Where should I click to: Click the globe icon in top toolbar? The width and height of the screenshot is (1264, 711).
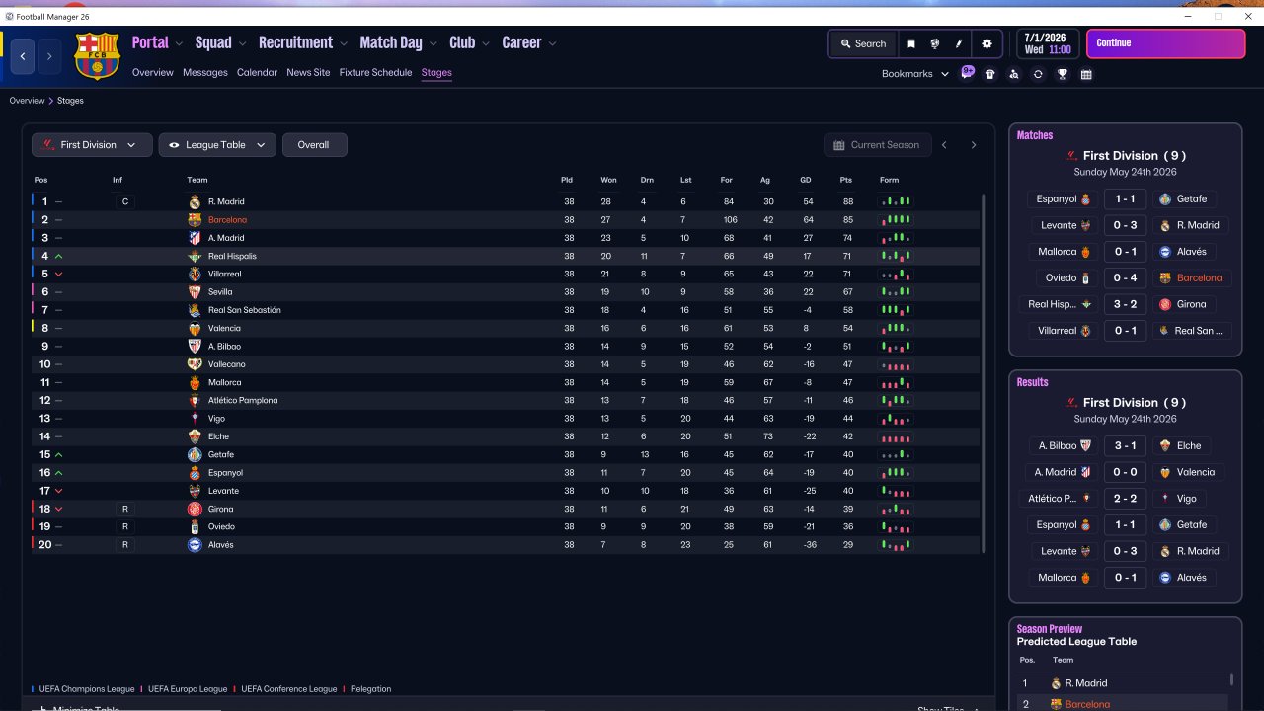click(x=935, y=43)
